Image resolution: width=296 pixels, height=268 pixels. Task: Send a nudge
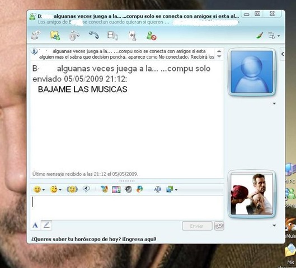coord(72,189)
